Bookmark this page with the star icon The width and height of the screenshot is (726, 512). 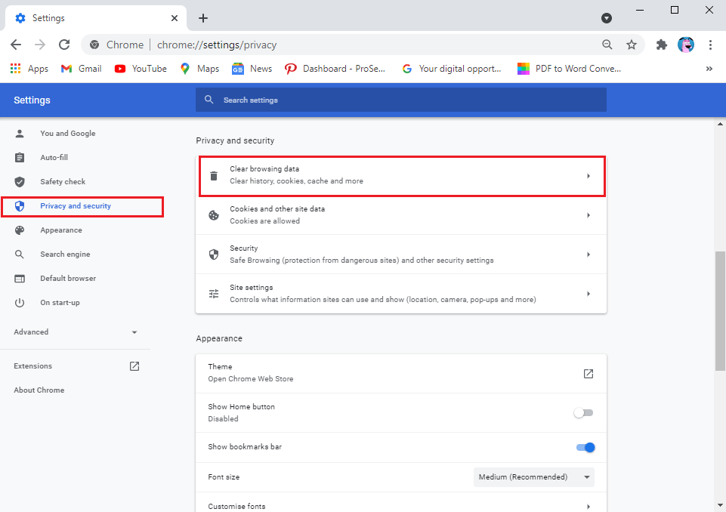click(x=632, y=45)
